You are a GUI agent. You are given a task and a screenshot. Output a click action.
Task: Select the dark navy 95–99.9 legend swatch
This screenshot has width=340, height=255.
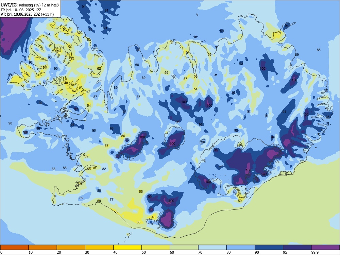click(297, 248)
